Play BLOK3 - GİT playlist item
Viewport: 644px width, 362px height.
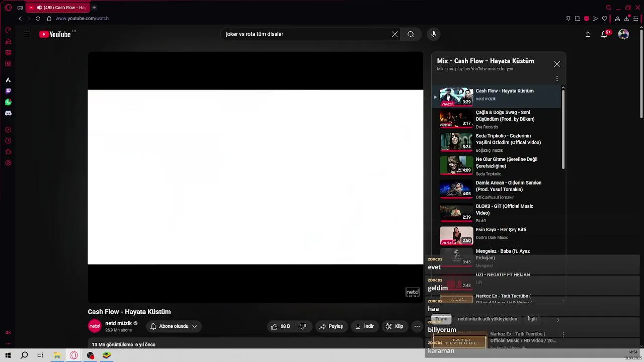[x=497, y=213]
